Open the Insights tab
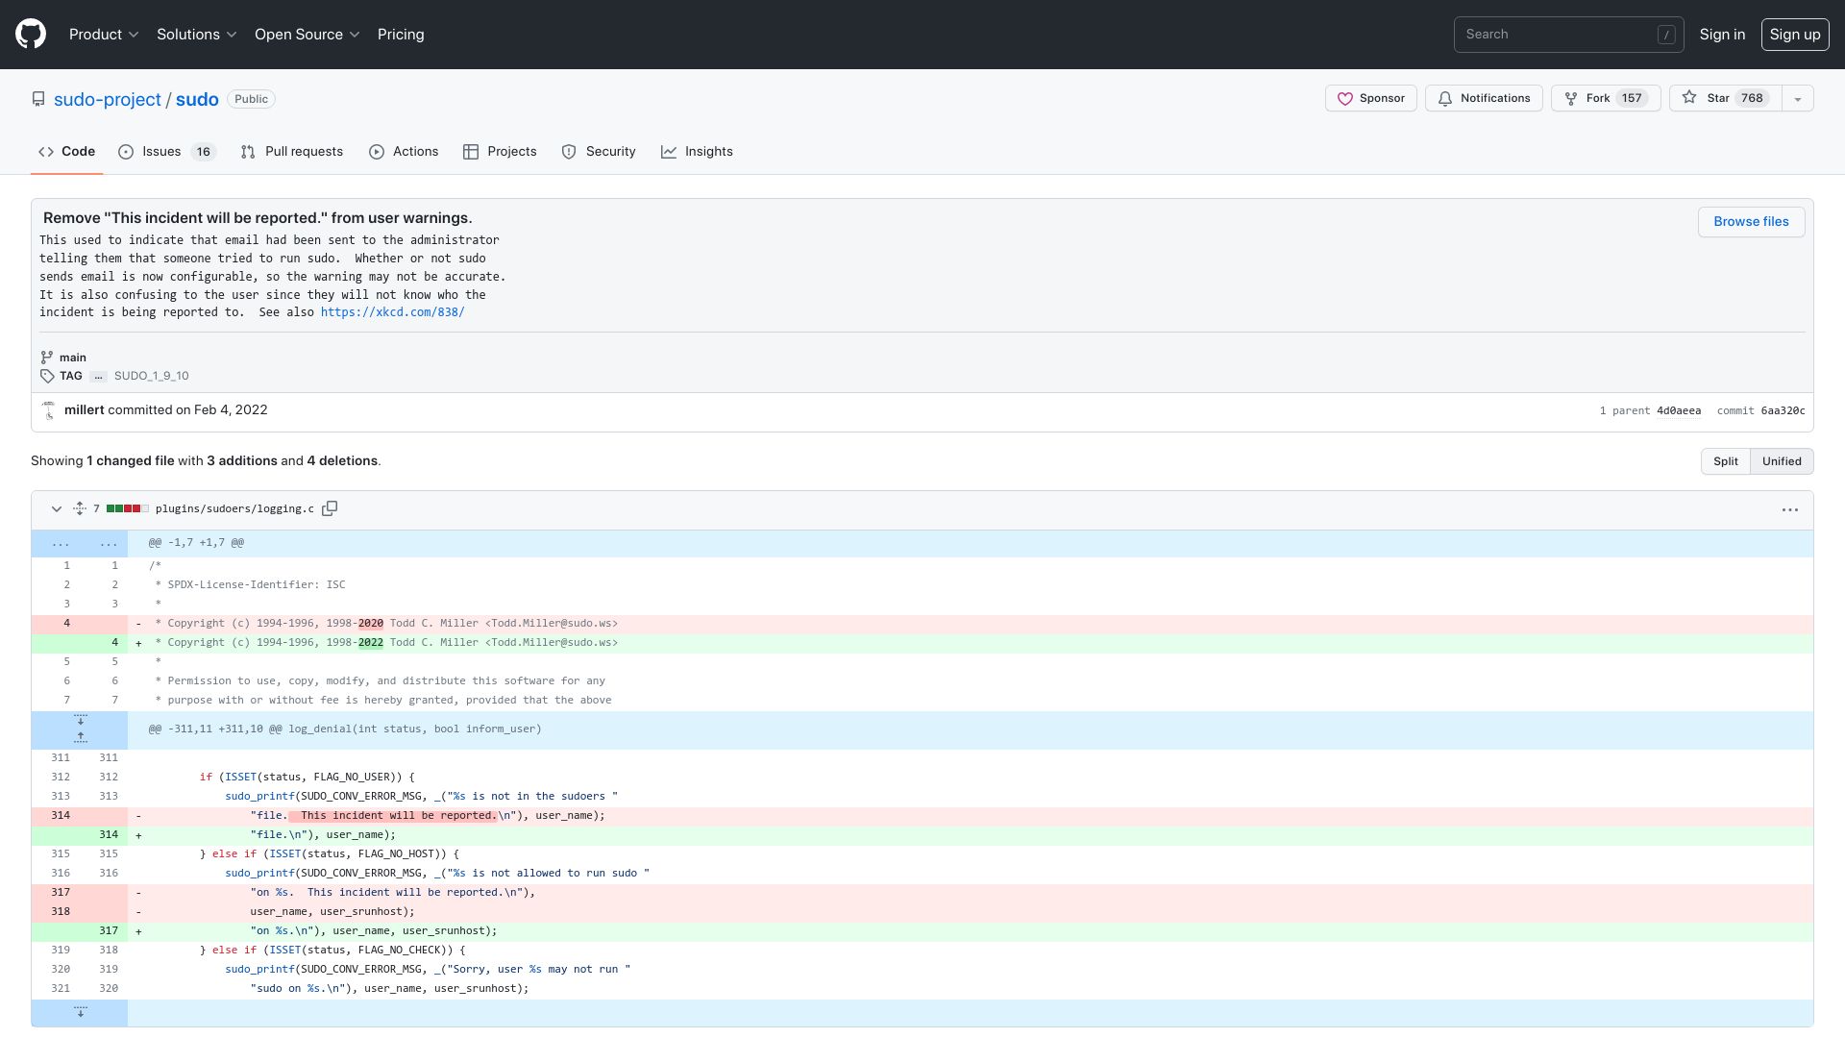 coord(697,152)
